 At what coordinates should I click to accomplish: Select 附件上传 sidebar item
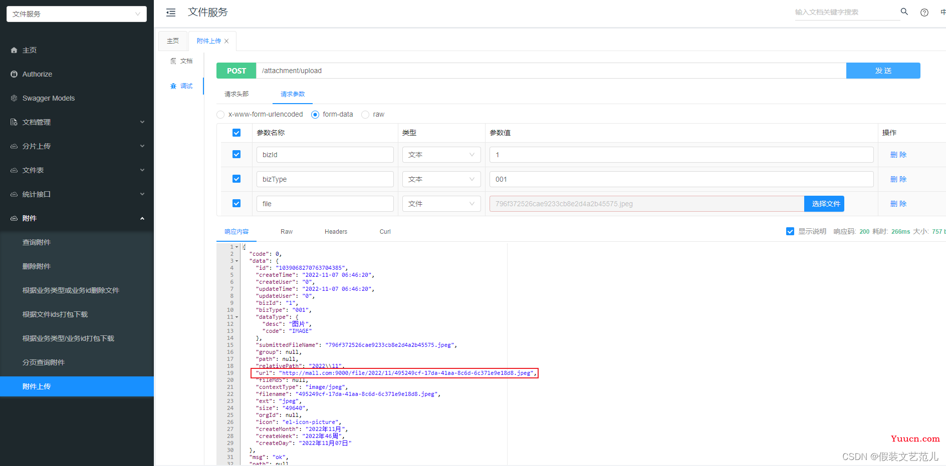point(77,386)
